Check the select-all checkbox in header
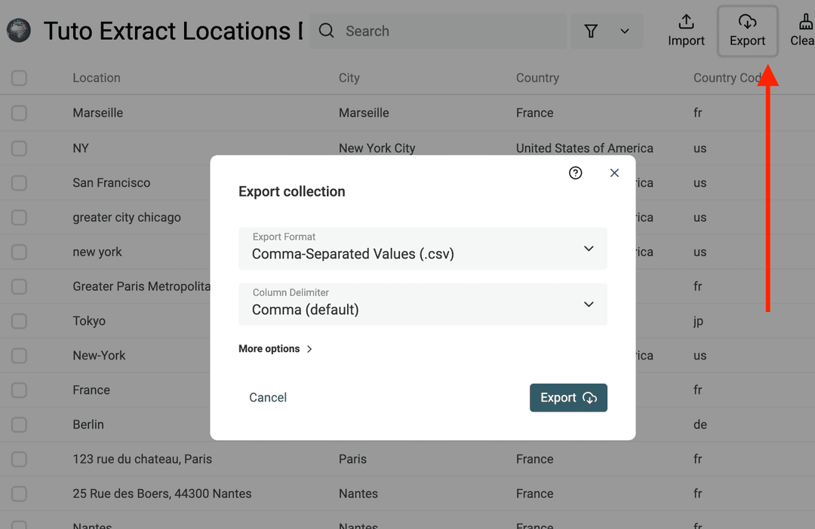815x529 pixels. pos(19,78)
